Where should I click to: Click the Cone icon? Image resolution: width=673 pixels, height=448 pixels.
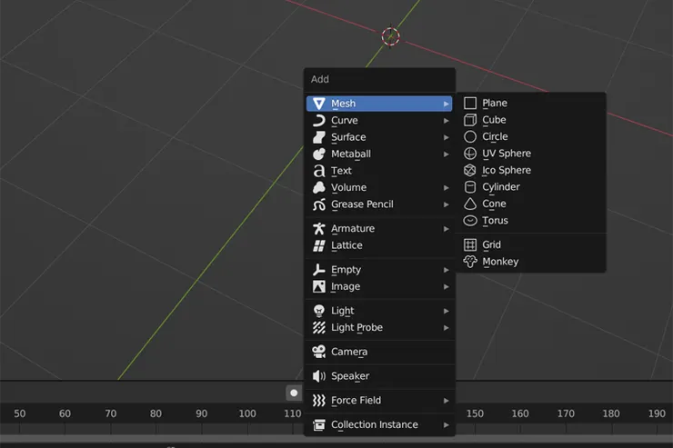click(470, 204)
